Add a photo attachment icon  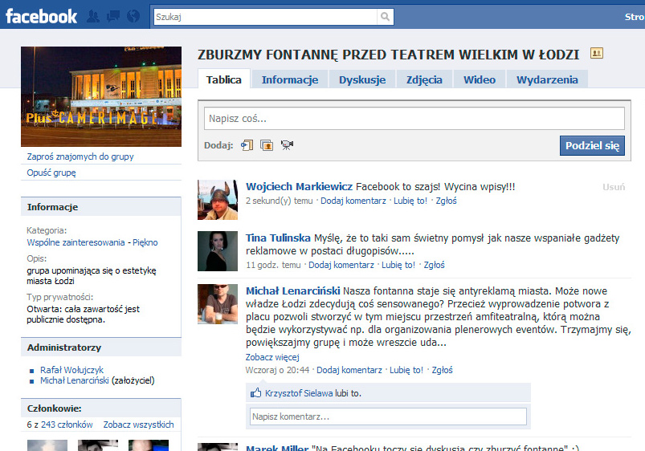click(x=267, y=145)
